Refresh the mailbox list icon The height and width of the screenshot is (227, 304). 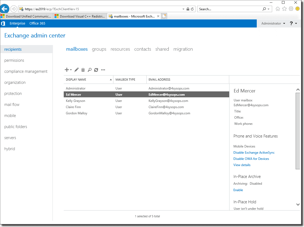pyautogui.click(x=96, y=70)
